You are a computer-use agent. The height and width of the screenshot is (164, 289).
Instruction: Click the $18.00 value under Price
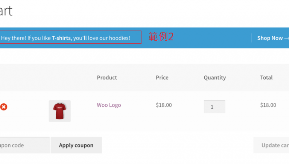164,105
